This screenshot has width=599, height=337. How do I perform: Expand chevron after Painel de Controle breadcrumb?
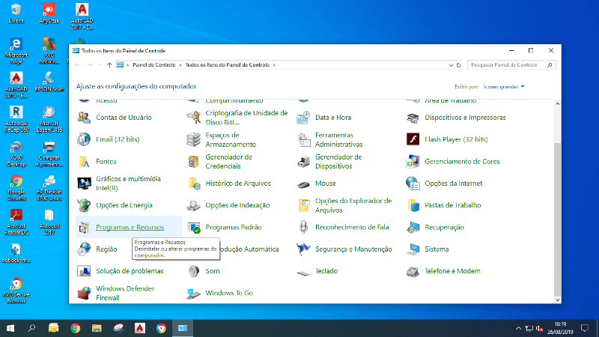(x=180, y=65)
